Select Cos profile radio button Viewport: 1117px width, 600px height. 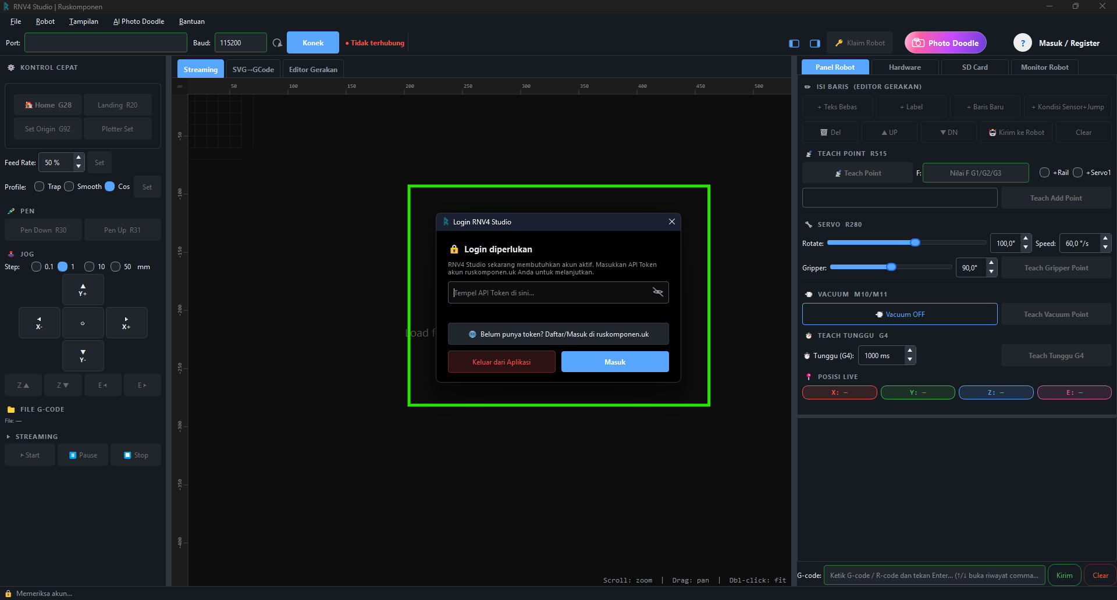109,187
